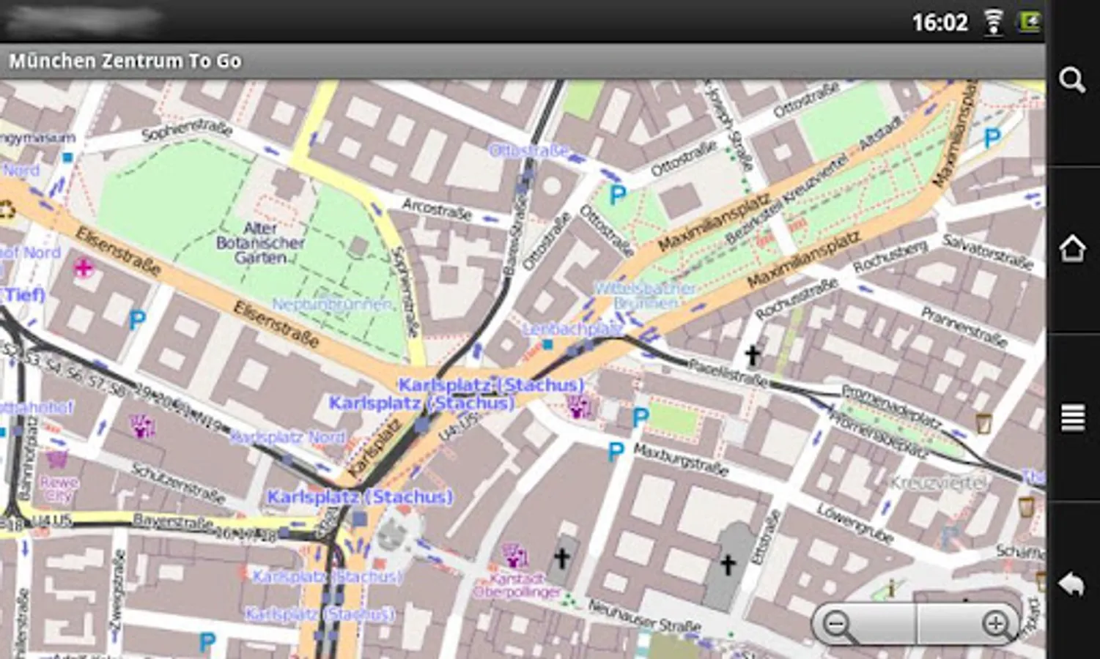The image size is (1100, 659).
Task: Tap the Rochusberg street label
Action: coord(890,257)
